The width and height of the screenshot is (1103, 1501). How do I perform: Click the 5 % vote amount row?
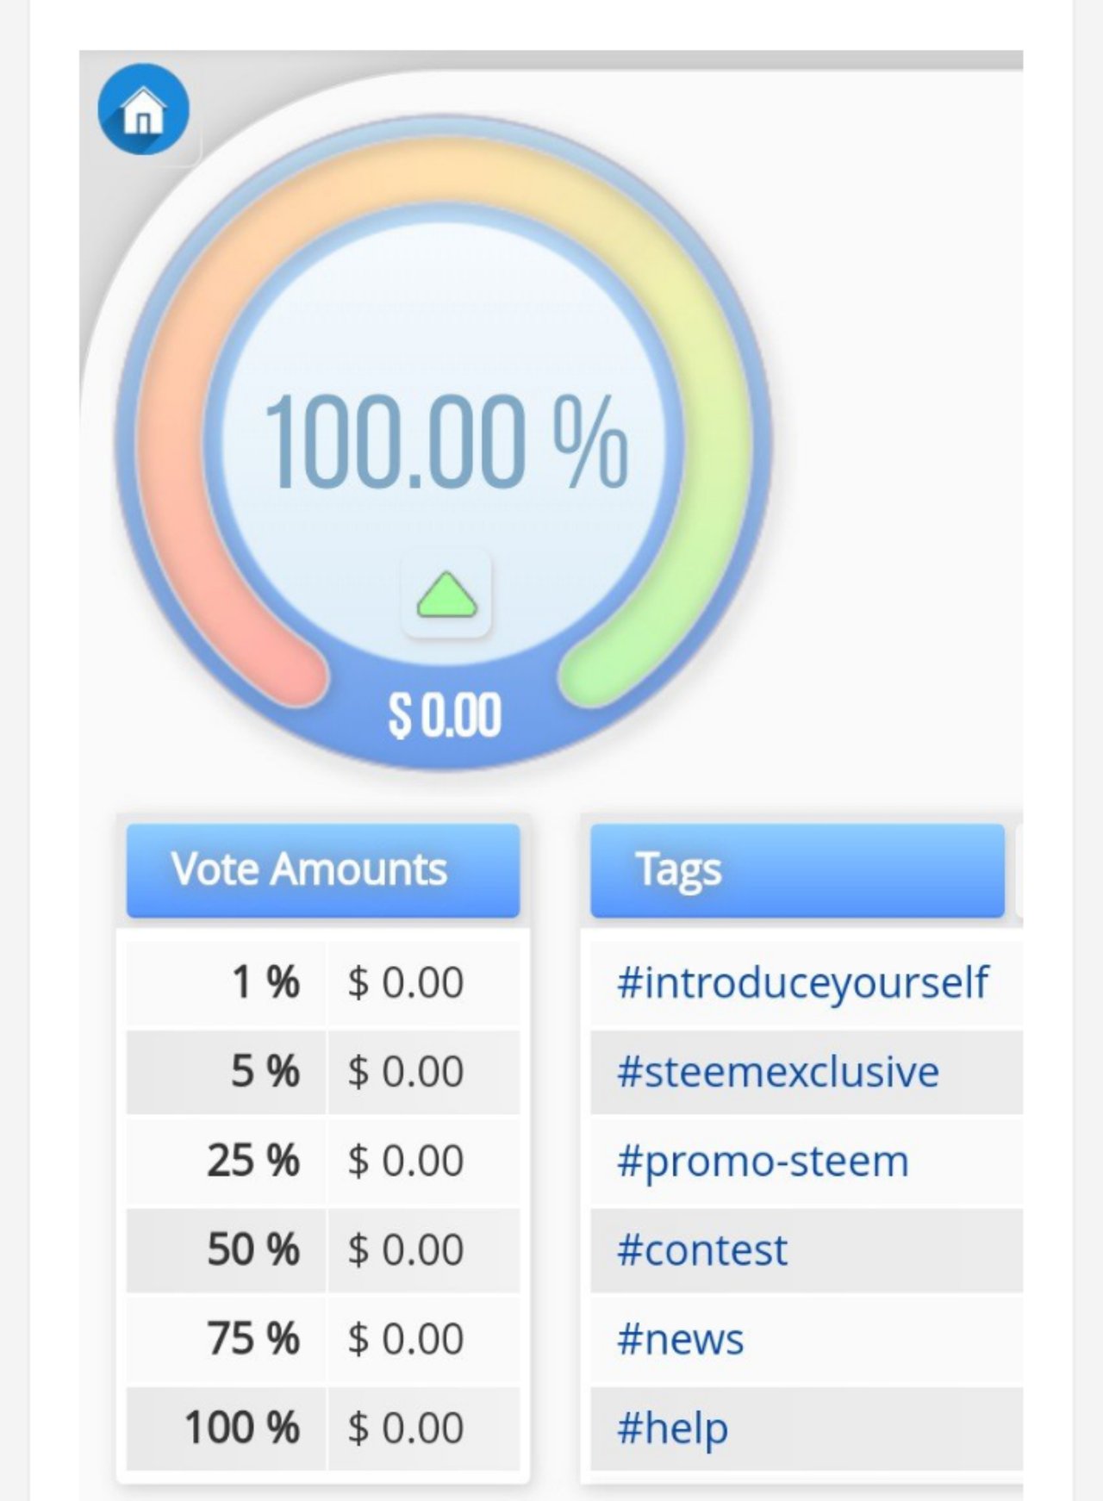point(323,1072)
